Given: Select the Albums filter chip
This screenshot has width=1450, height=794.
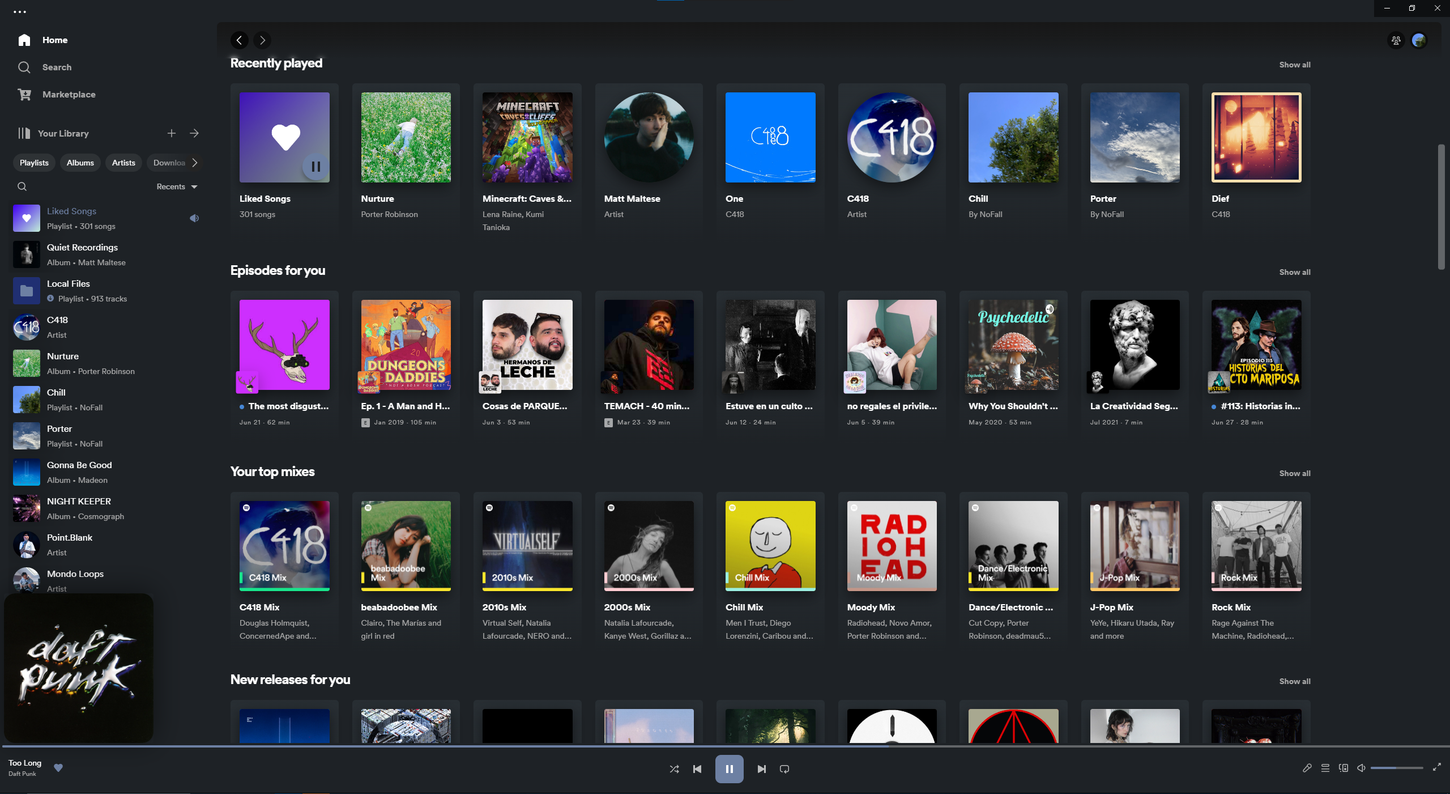Looking at the screenshot, I should [80, 163].
